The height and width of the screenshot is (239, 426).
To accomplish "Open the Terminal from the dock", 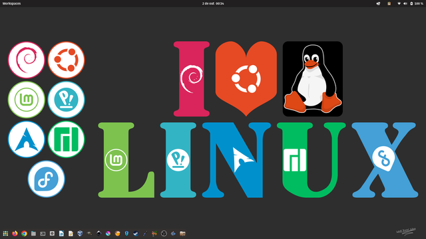I will coord(43,233).
